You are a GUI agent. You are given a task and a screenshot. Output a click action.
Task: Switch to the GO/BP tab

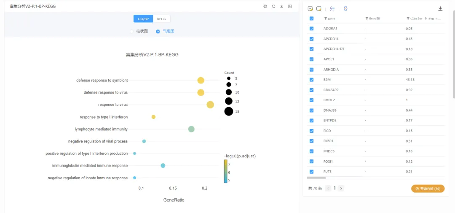(143, 19)
